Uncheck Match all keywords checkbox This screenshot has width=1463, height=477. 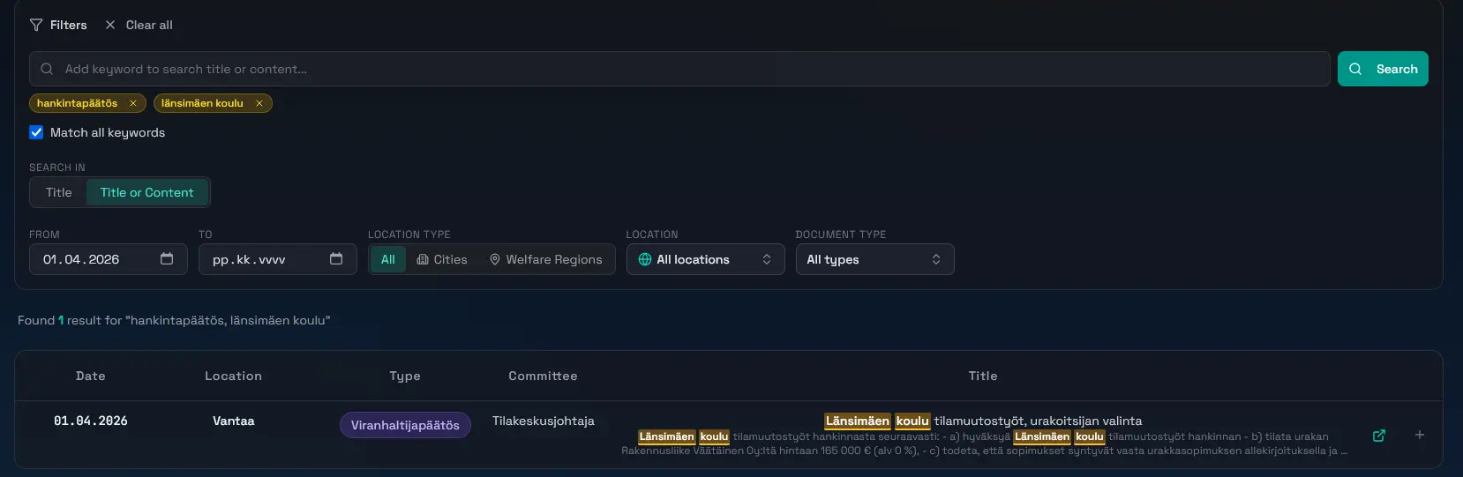click(36, 132)
